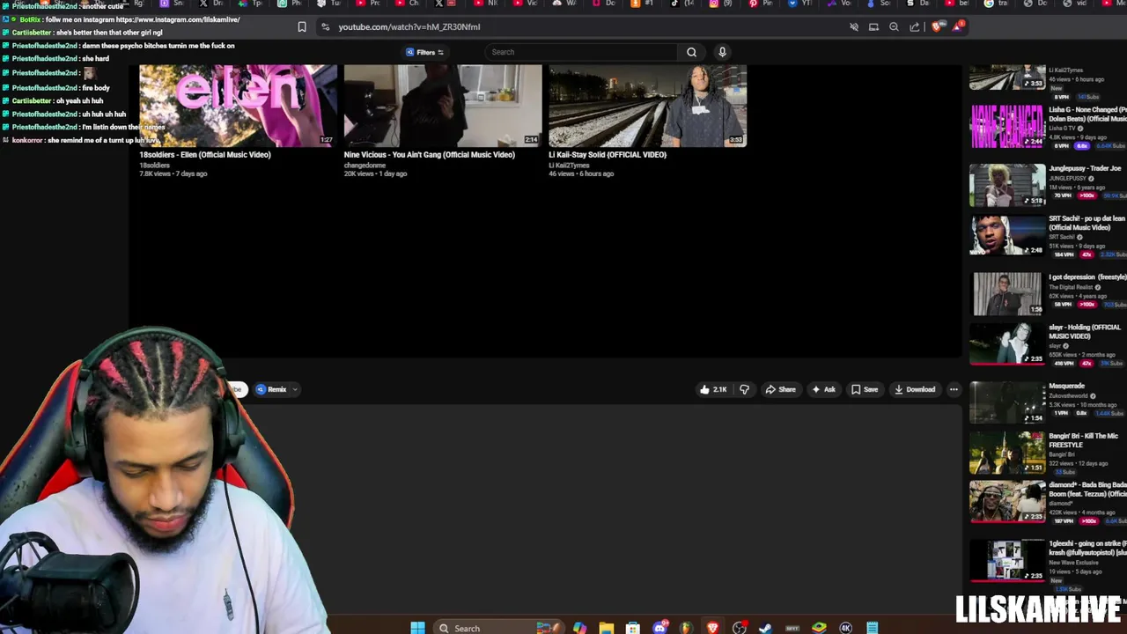Open Bangin' Bri Kill The Mic thumbnail
This screenshot has height=634, width=1127.
point(1007,452)
